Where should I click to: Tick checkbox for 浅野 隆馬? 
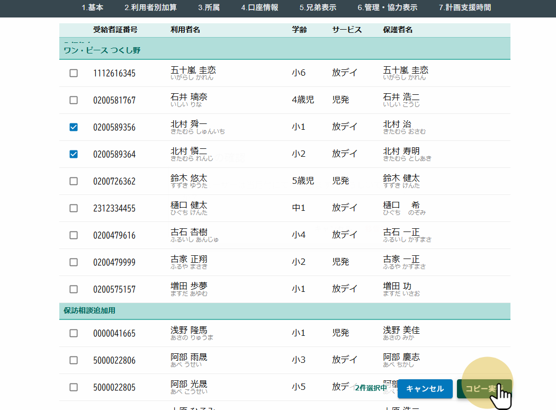[74, 333]
